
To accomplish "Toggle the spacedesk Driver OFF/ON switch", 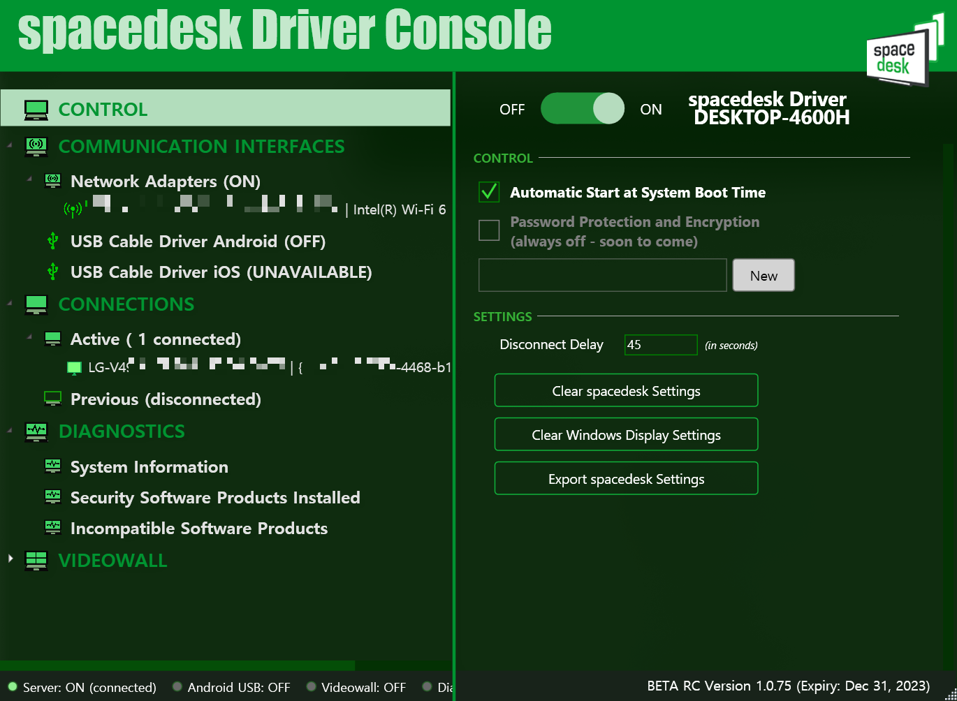I will point(583,109).
